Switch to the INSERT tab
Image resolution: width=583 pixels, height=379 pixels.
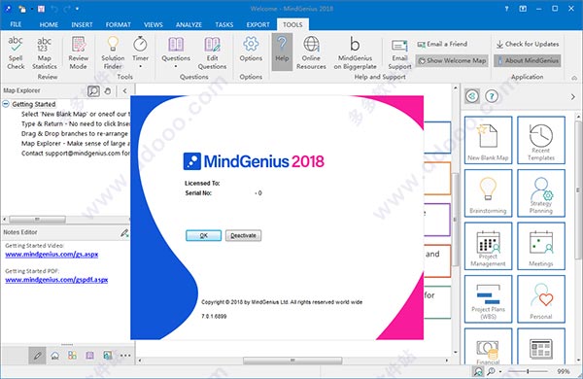click(82, 24)
